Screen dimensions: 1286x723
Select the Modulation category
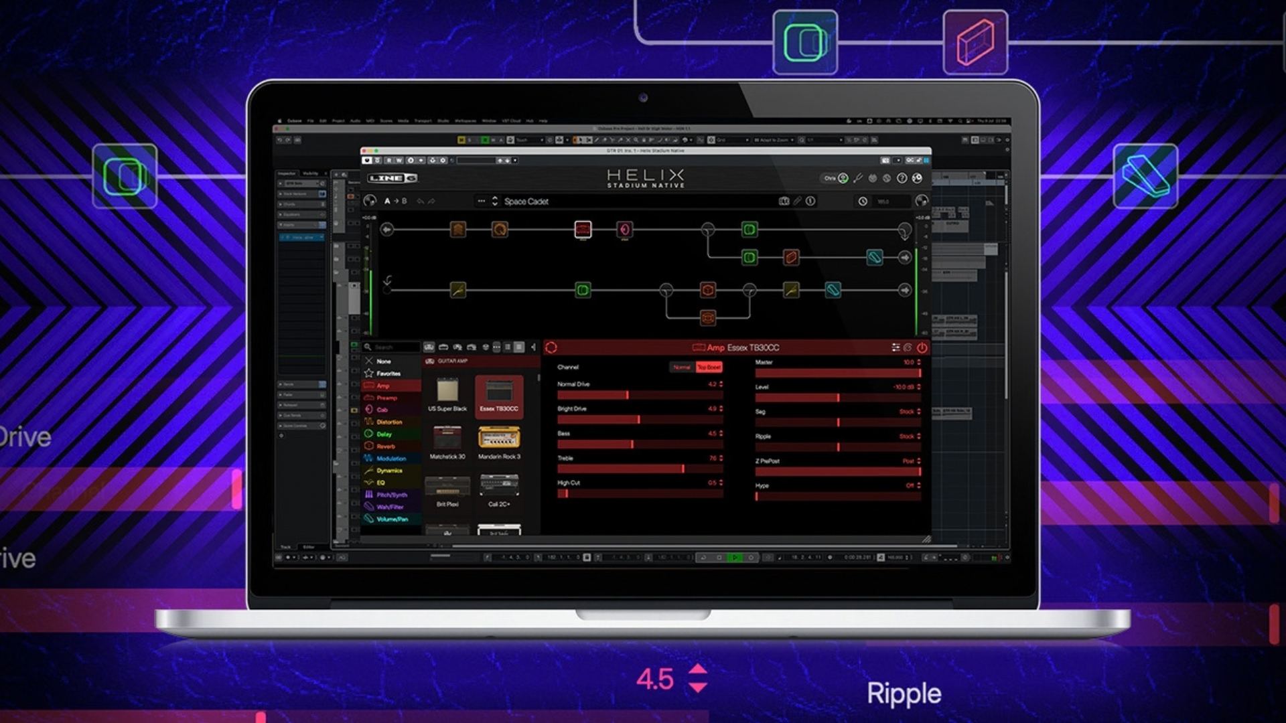(x=391, y=459)
